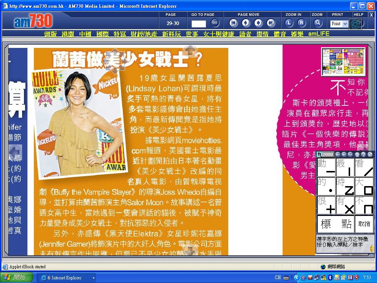Select the 大 square stroke key

(x=364, y=186)
